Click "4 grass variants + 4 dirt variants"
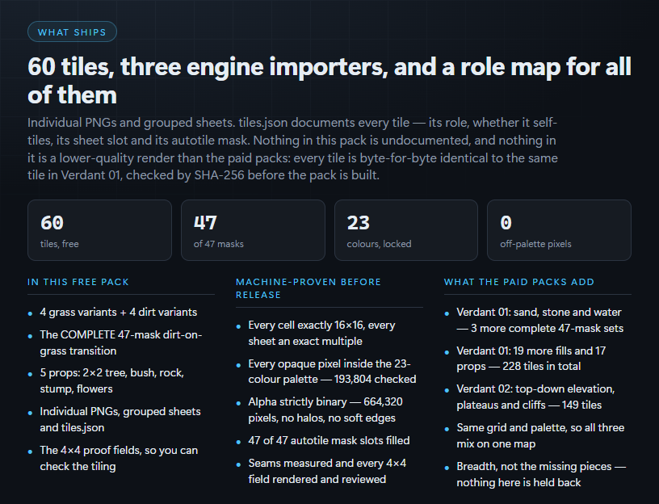This screenshot has width=659, height=504. click(x=119, y=313)
